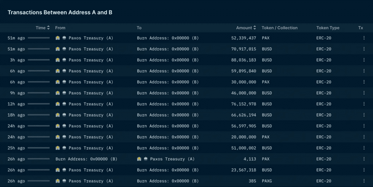Open the three-dot menu for the 59,895,840 BUSD row
This screenshot has width=373, height=187.
click(364, 71)
